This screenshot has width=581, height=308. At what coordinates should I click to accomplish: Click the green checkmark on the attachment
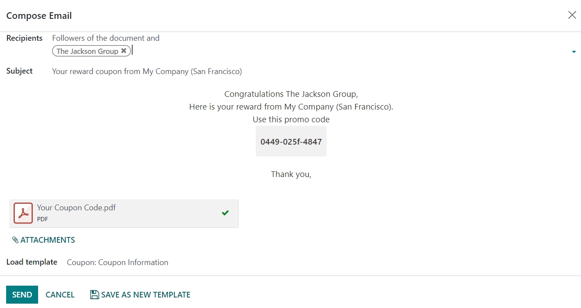tap(225, 213)
